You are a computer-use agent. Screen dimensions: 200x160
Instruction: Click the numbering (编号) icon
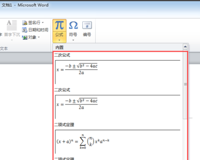click(87, 25)
